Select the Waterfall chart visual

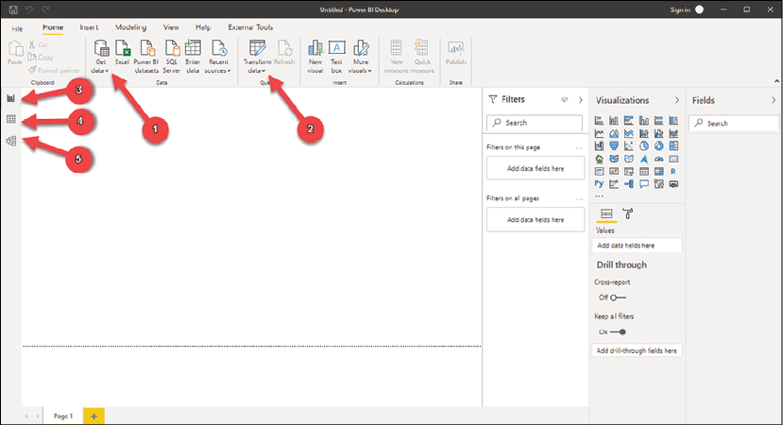point(599,145)
